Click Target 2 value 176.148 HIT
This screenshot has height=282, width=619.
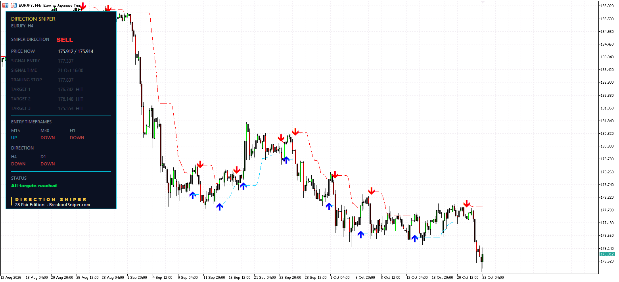pyautogui.click(x=71, y=99)
